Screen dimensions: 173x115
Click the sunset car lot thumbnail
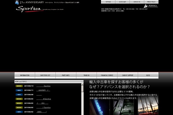click(148, 106)
